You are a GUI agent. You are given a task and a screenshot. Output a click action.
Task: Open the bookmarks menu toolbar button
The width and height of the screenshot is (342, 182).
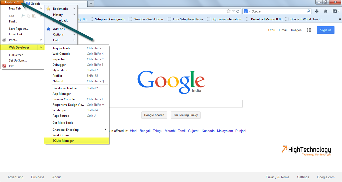tap(336, 11)
